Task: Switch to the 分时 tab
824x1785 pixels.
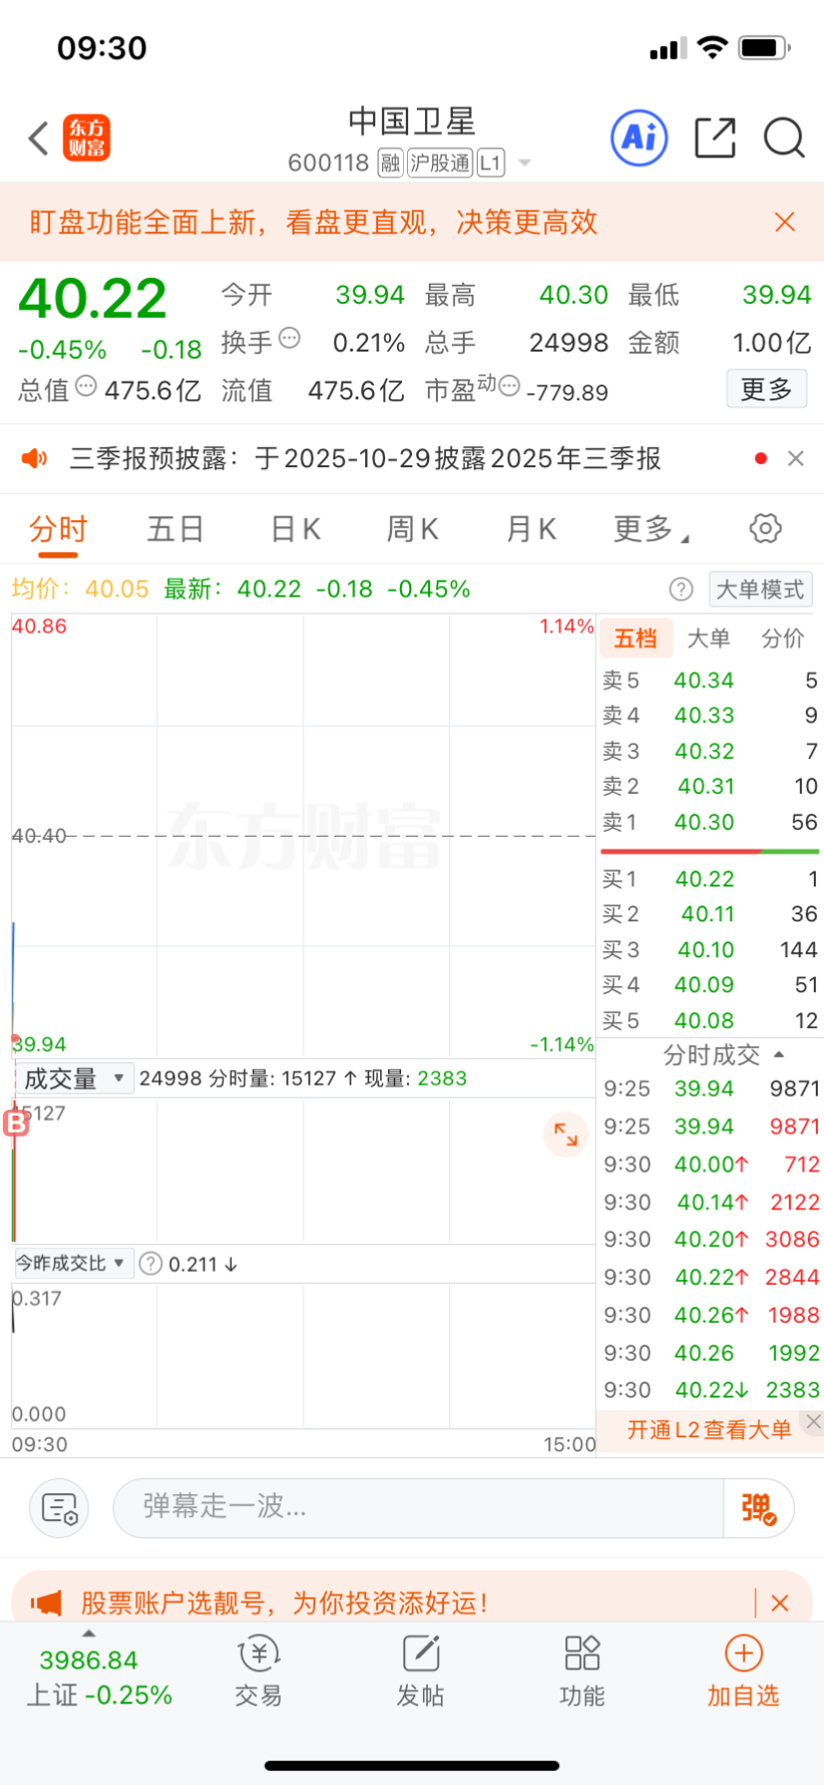Action: [58, 529]
